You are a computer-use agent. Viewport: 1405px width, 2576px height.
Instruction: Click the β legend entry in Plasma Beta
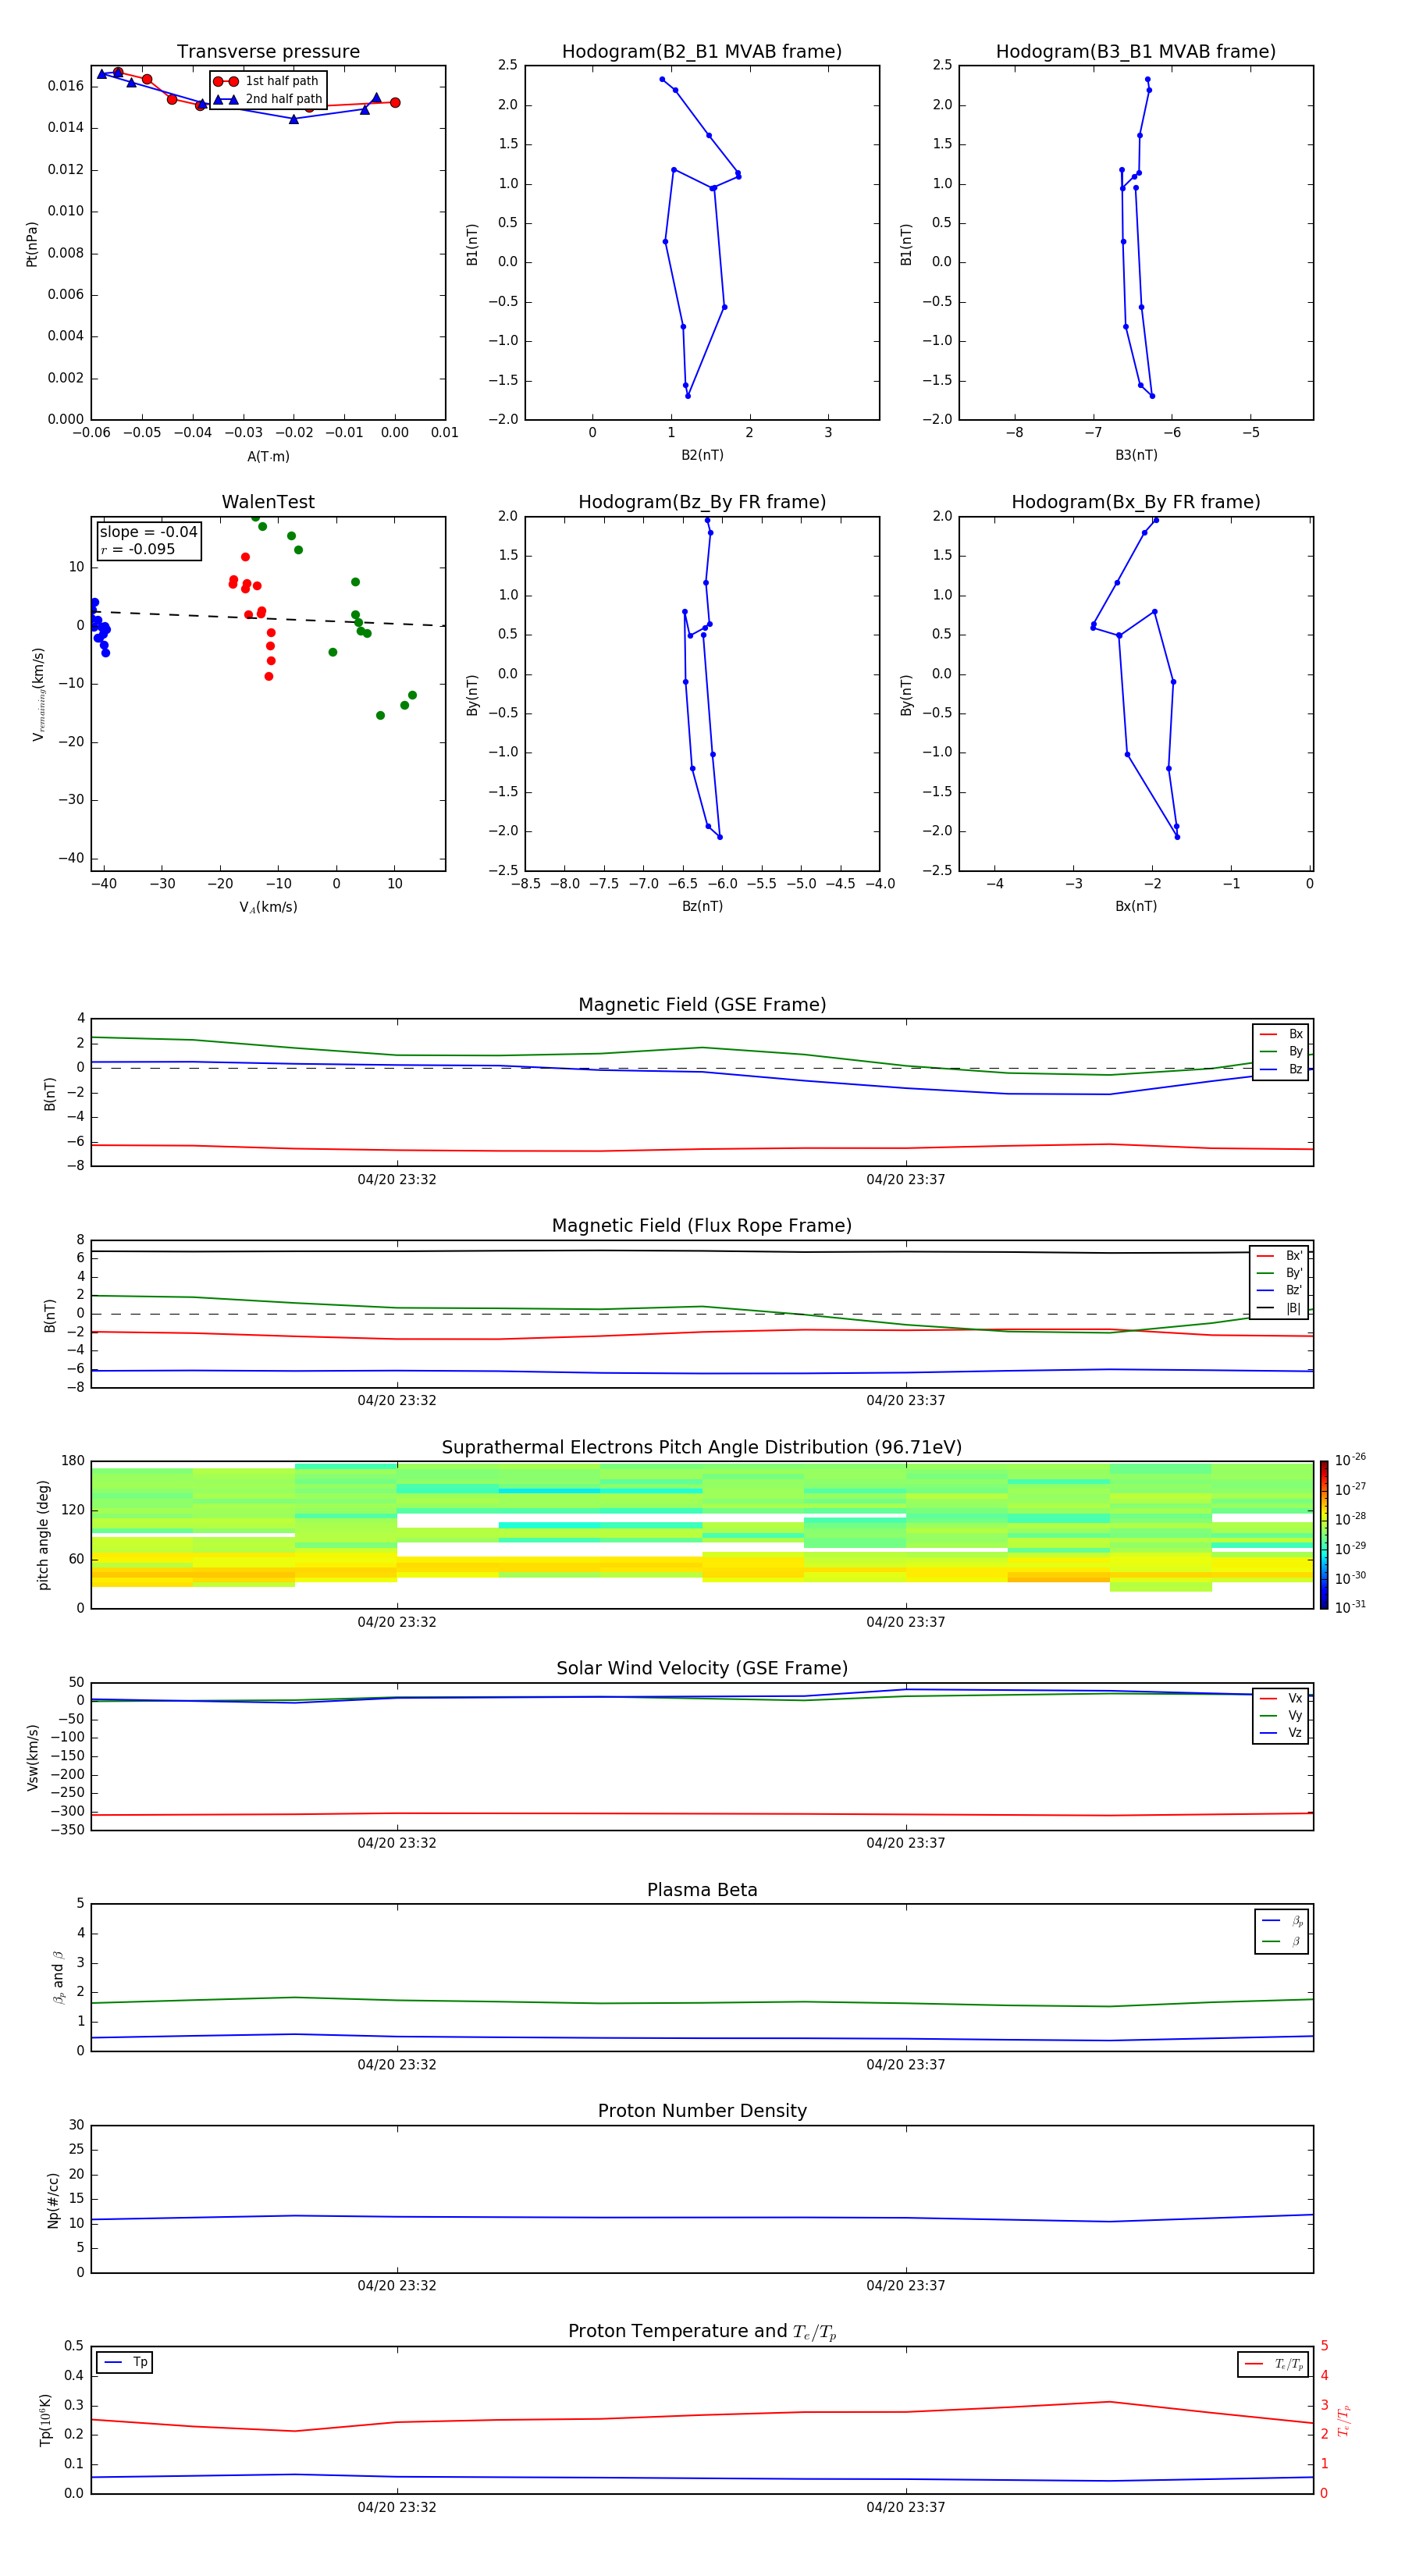pos(1282,1941)
